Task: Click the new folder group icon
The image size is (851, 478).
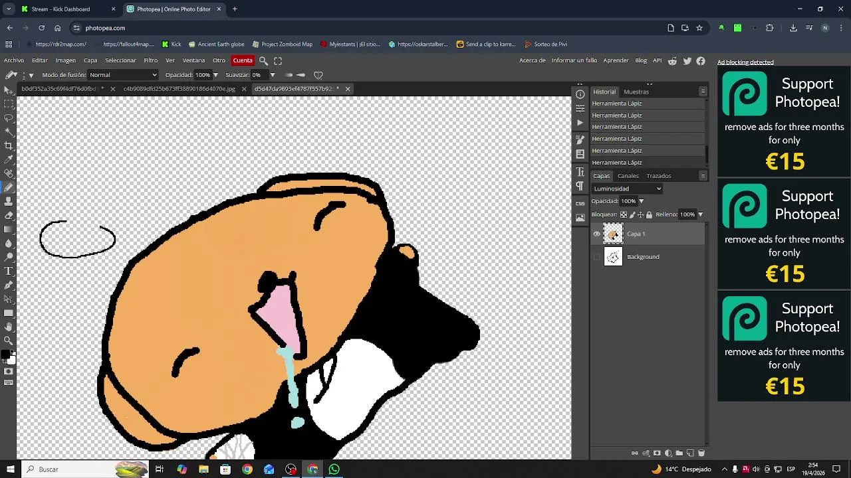Action: pos(679,453)
